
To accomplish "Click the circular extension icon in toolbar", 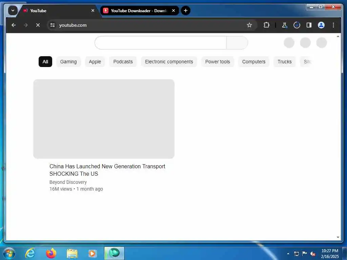I will point(297,25).
